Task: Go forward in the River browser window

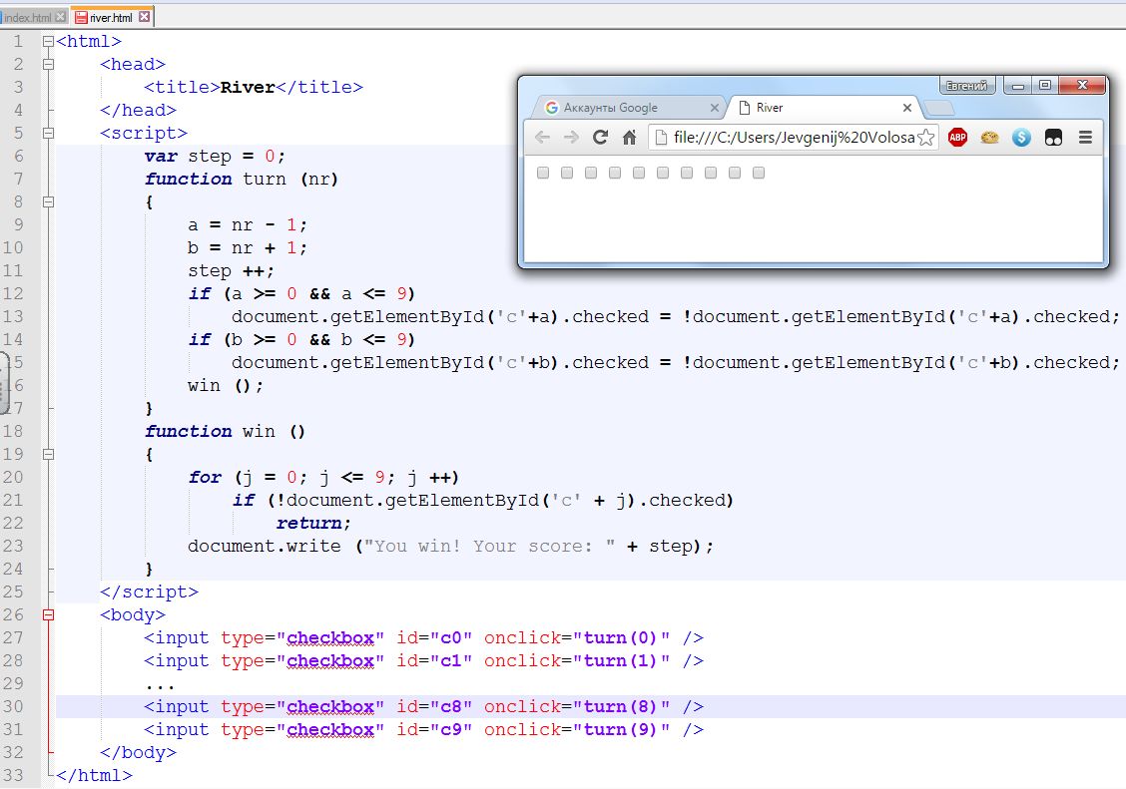Action: (571, 137)
